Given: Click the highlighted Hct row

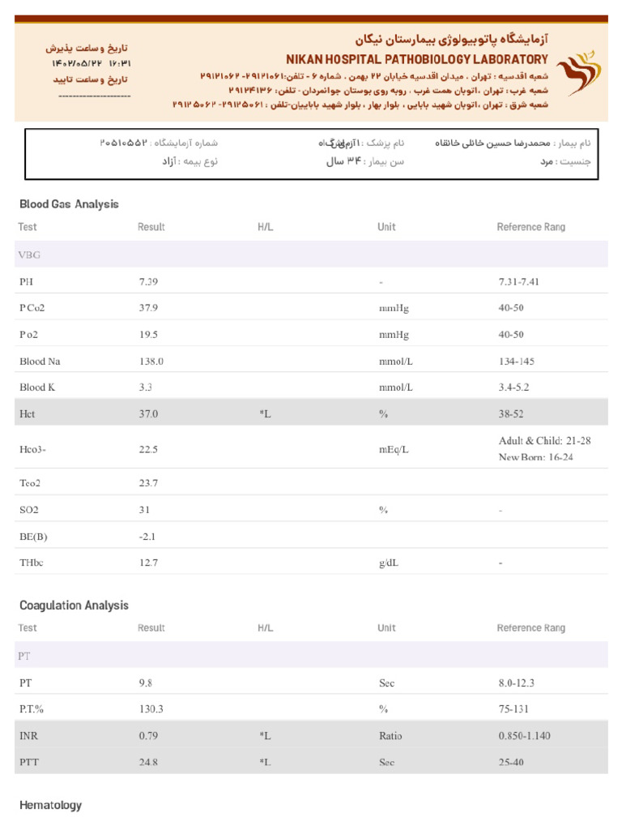Looking at the screenshot, I should pyautogui.click(x=311, y=413).
